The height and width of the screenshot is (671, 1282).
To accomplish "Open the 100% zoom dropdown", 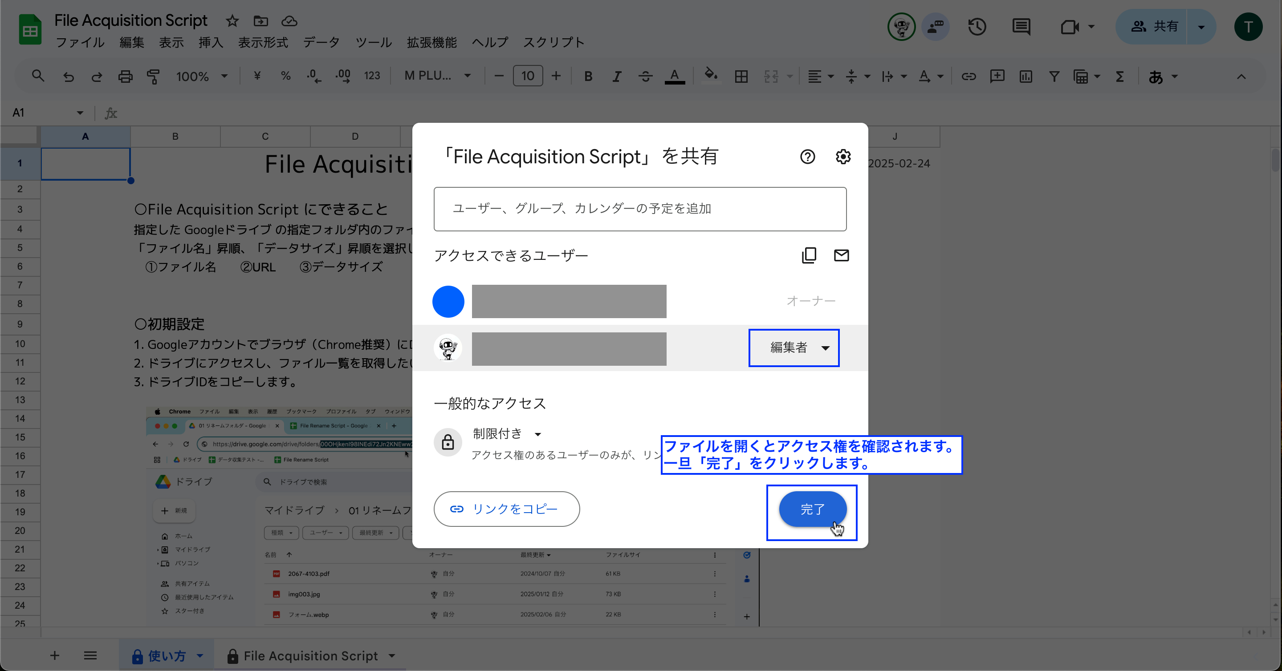I will (x=202, y=77).
